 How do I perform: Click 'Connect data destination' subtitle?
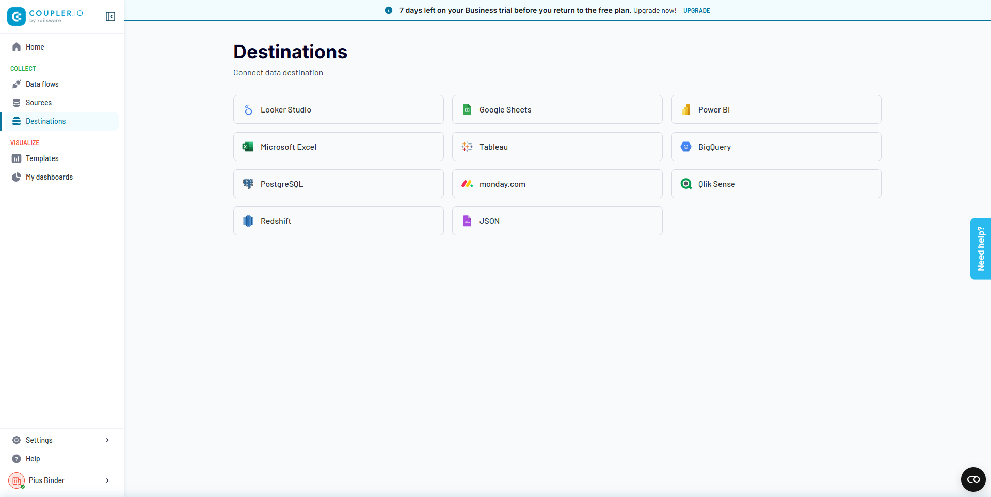tap(278, 73)
